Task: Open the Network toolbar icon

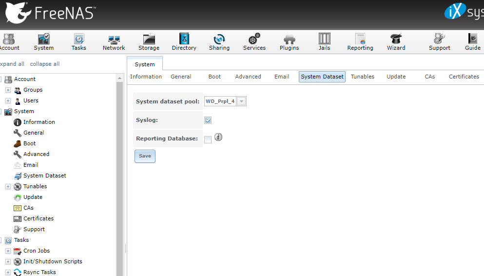Action: coord(114,42)
